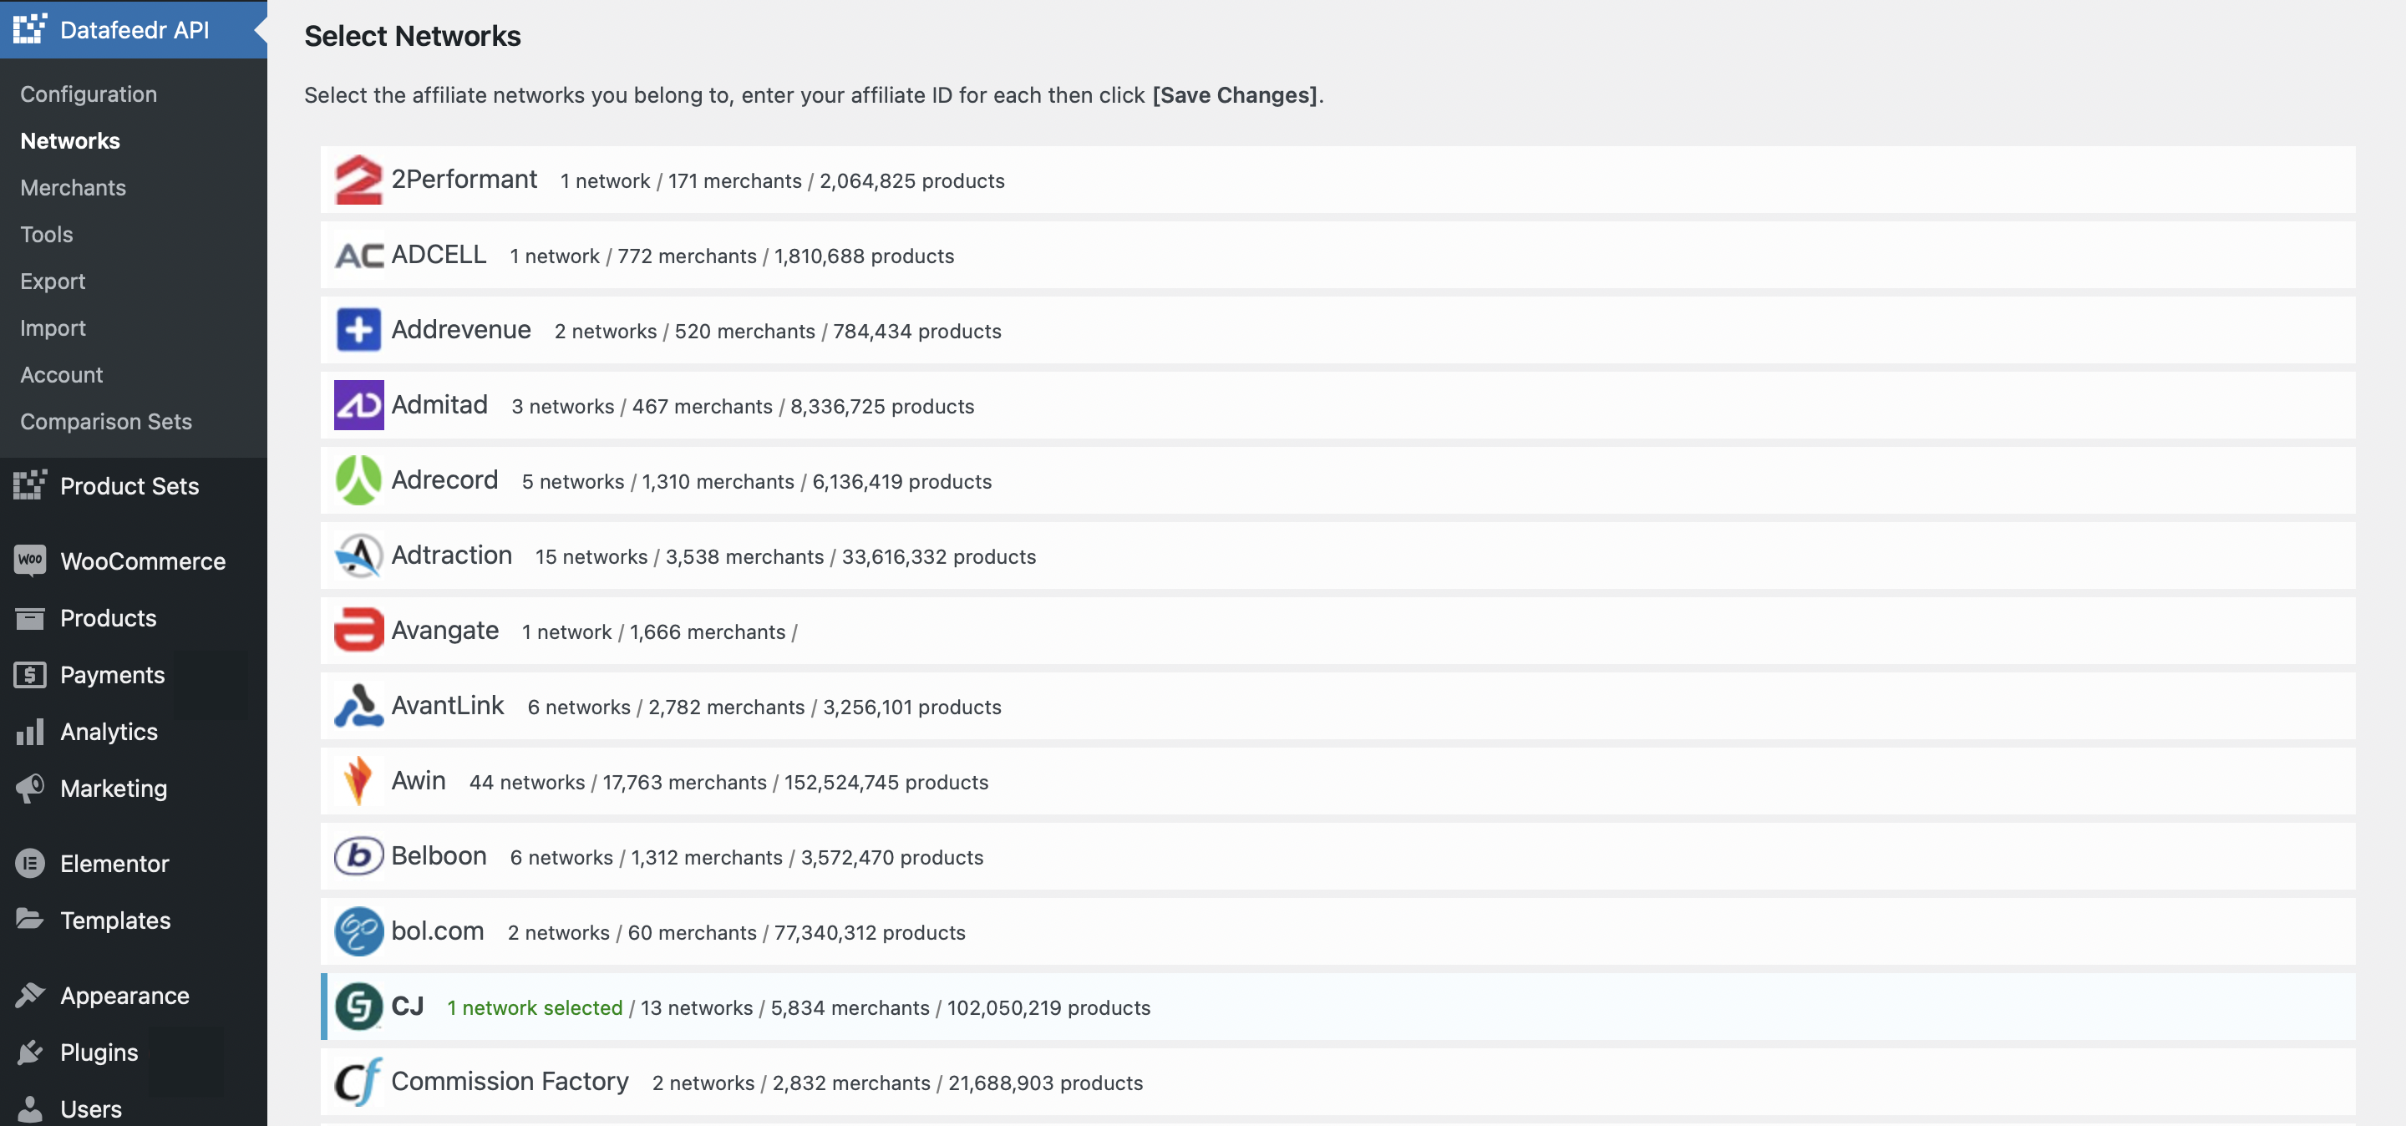The width and height of the screenshot is (2406, 1126).
Task: Open the Tools submenu item
Action: coord(47,233)
